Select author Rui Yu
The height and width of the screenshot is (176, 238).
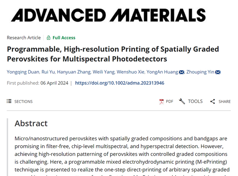tap(48, 72)
